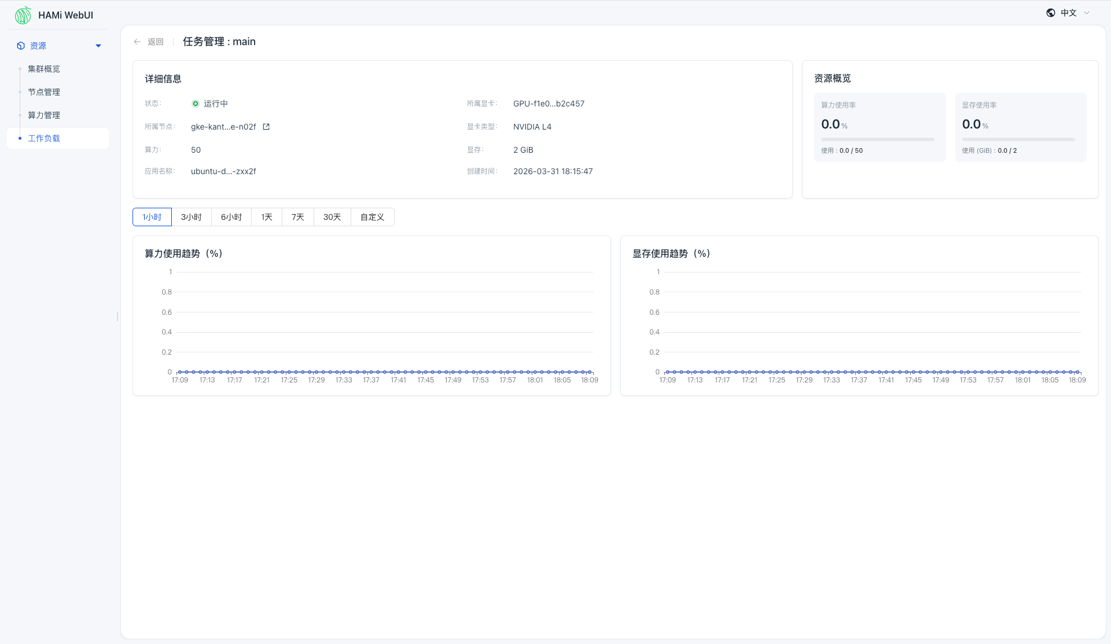
Task: Open 集群概览 in sidebar
Action: 44,69
